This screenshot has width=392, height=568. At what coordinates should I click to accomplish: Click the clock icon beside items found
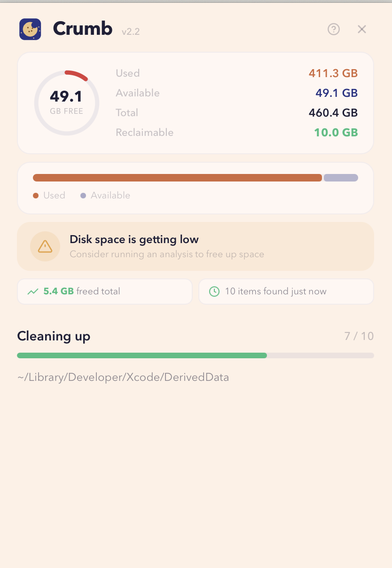[214, 292]
